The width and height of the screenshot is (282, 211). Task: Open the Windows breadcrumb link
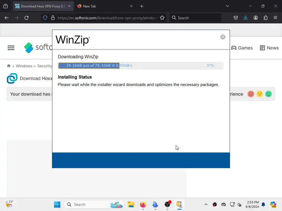click(x=24, y=66)
